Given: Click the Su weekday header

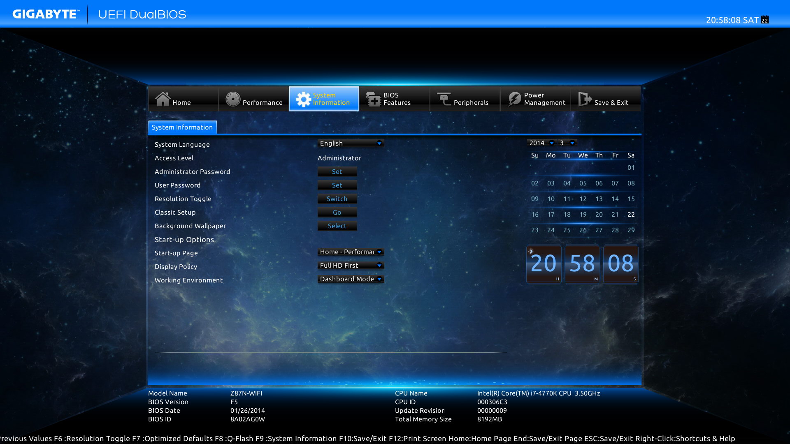Looking at the screenshot, I should [534, 155].
